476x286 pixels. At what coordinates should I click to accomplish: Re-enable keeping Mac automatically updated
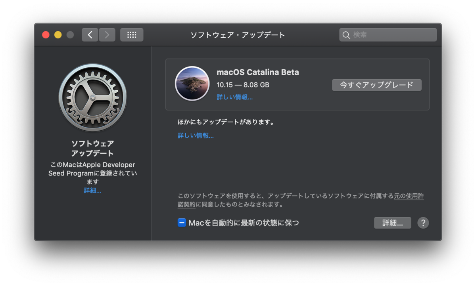[182, 223]
